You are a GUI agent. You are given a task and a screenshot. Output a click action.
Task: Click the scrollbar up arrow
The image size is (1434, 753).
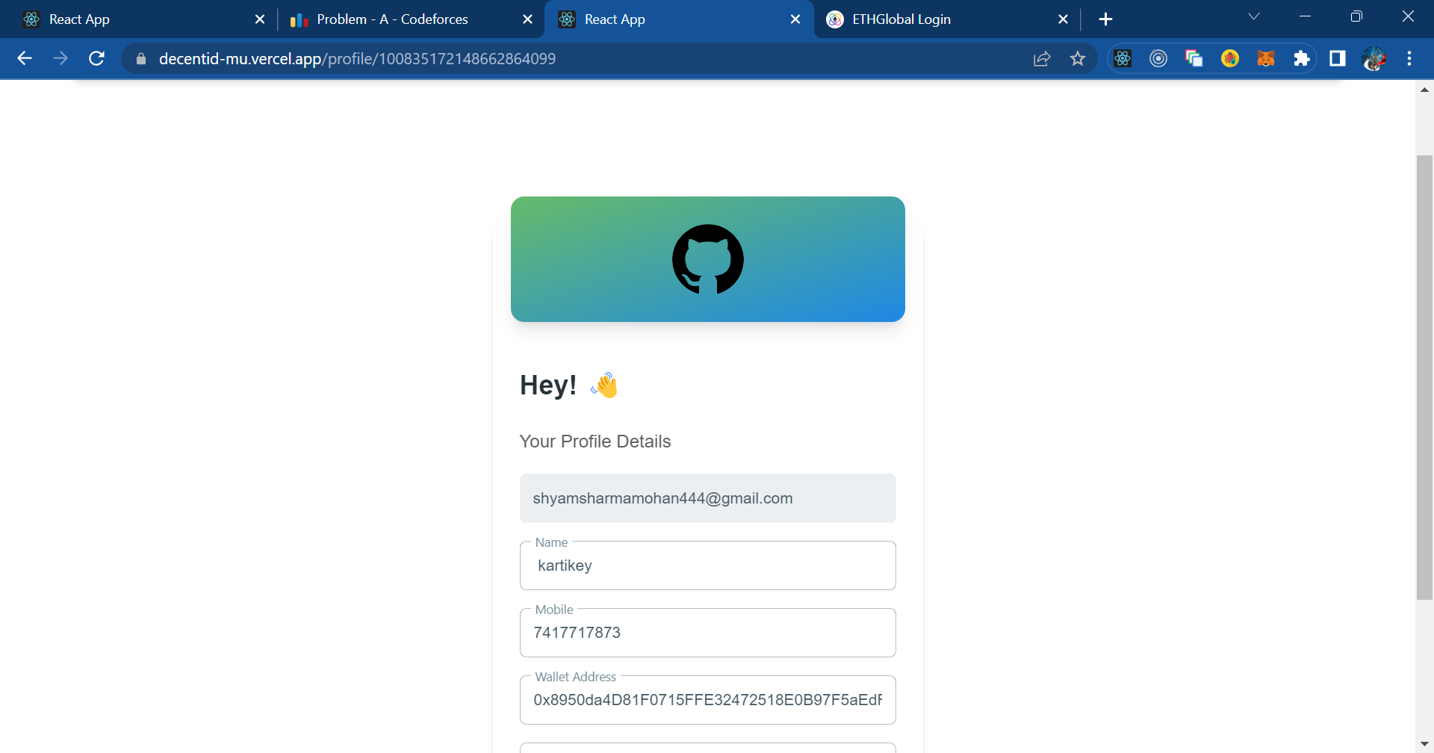click(1424, 90)
